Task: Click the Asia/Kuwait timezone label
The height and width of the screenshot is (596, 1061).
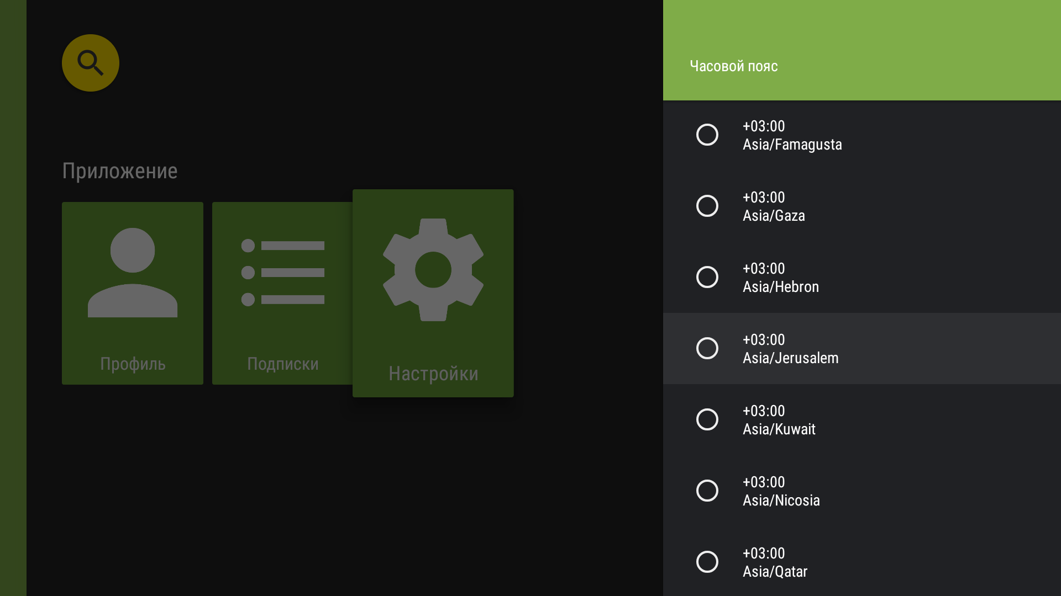Action: tap(779, 429)
